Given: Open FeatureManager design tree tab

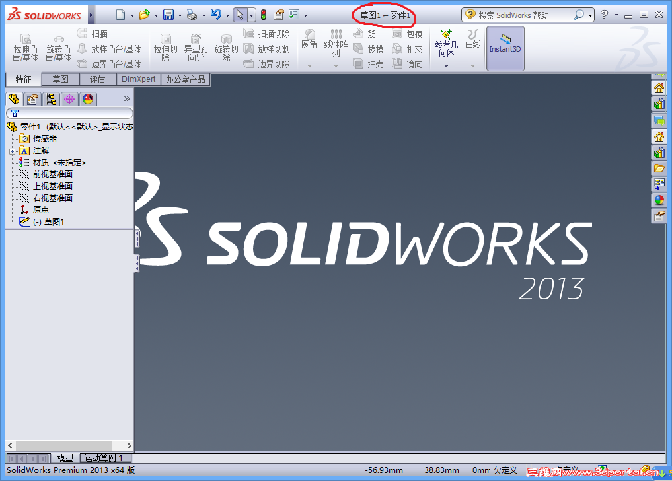Looking at the screenshot, I should (14, 100).
